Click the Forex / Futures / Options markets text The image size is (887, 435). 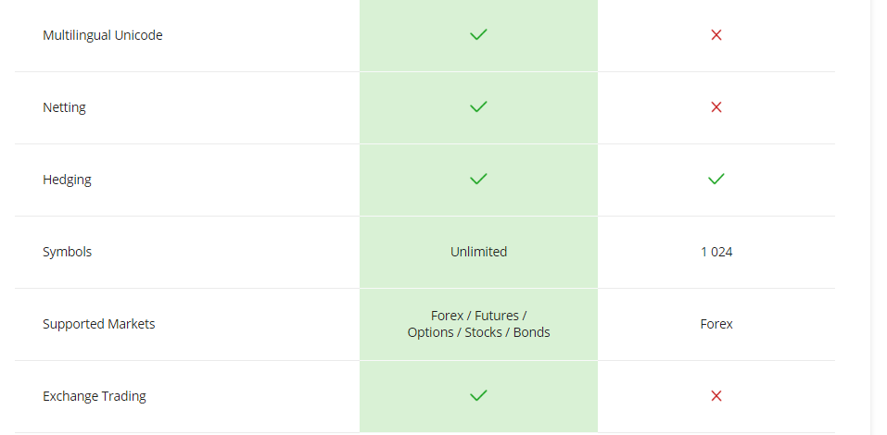(x=478, y=324)
